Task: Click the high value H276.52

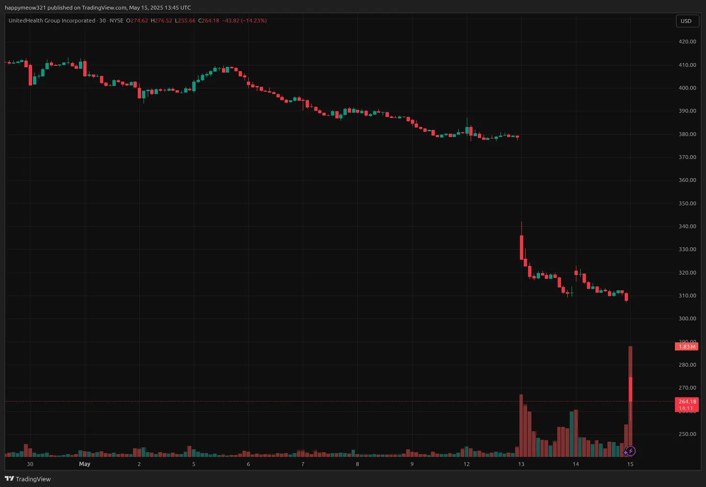Action: coord(161,21)
